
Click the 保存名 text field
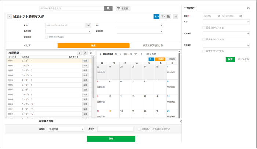tap(115, 129)
